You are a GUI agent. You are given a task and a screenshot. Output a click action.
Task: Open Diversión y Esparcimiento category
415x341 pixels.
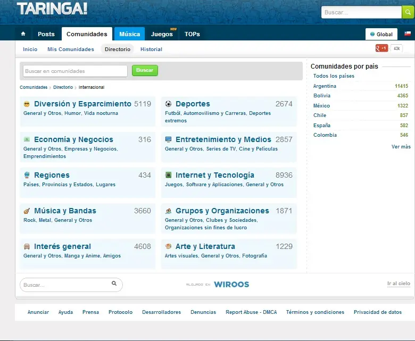[82, 104]
